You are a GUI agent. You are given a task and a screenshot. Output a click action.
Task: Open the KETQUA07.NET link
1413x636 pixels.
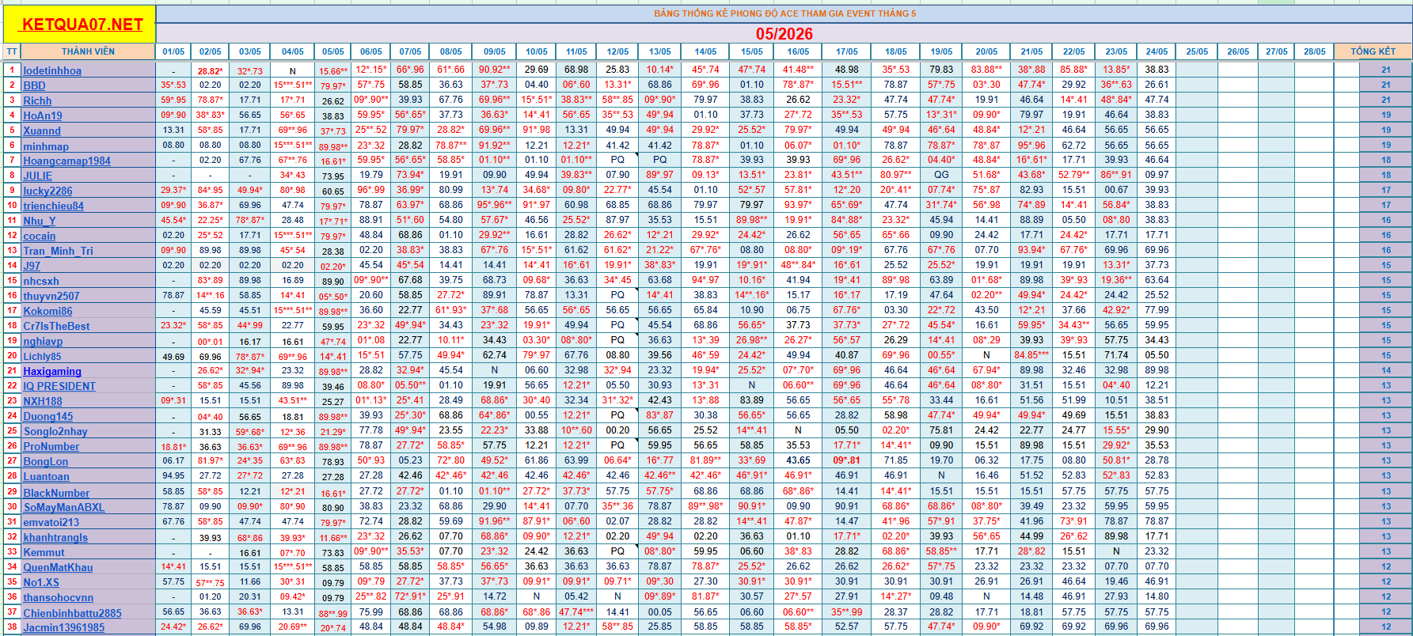(x=82, y=25)
